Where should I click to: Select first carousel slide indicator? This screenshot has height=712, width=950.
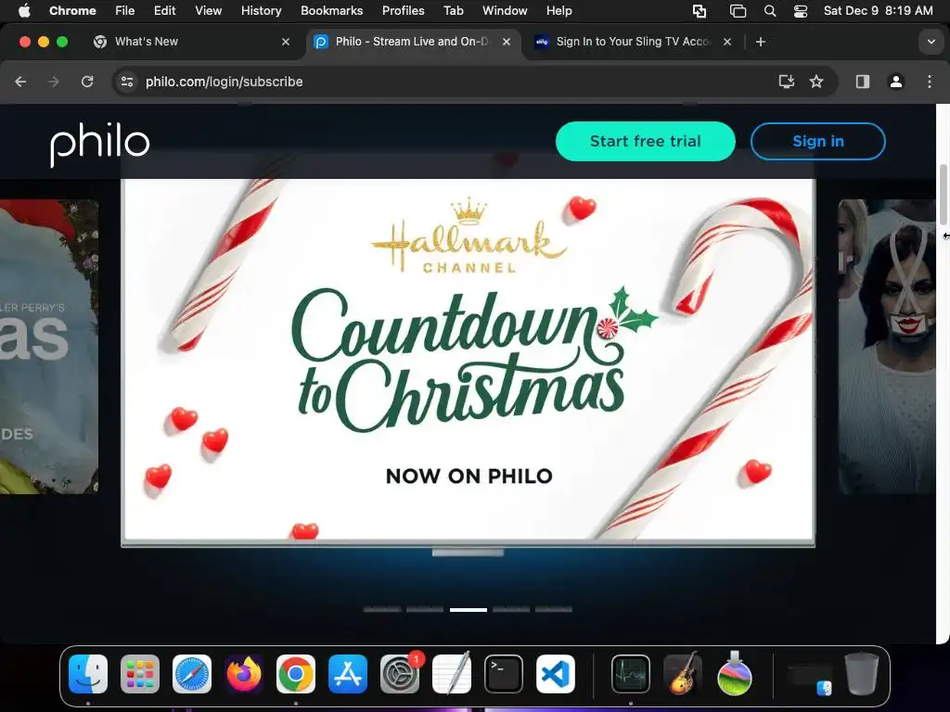(382, 610)
